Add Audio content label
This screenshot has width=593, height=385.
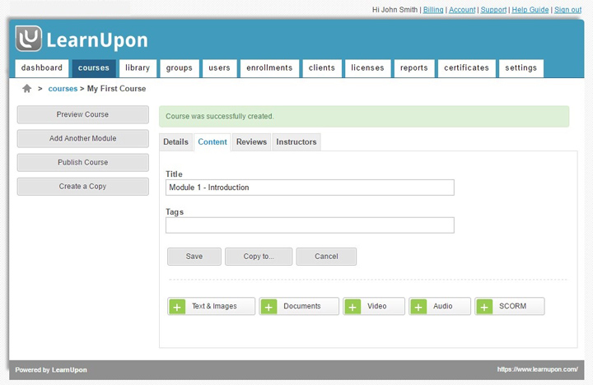pos(443,306)
